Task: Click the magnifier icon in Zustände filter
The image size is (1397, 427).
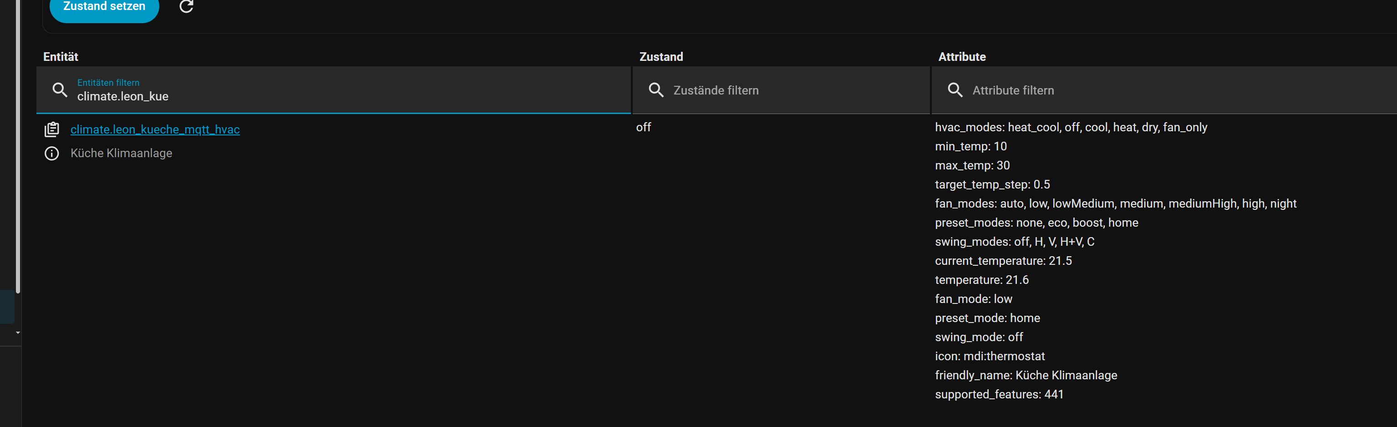Action: click(656, 90)
